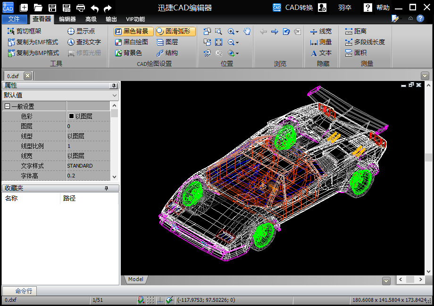The image size is (434, 306).
Task: Select the pan hand tool
Action: pos(247,31)
